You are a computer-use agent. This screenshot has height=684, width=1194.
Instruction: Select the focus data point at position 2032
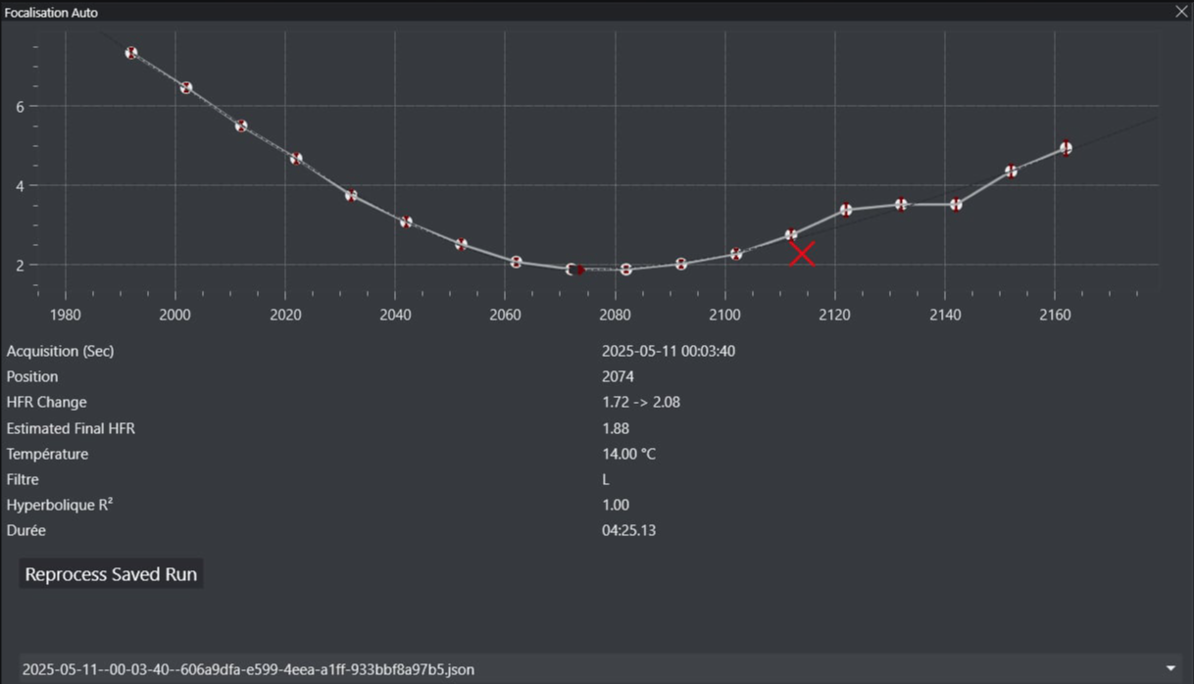coord(351,196)
